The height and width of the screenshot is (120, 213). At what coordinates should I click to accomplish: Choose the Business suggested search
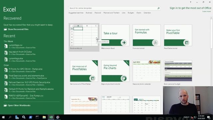coord(89,13)
